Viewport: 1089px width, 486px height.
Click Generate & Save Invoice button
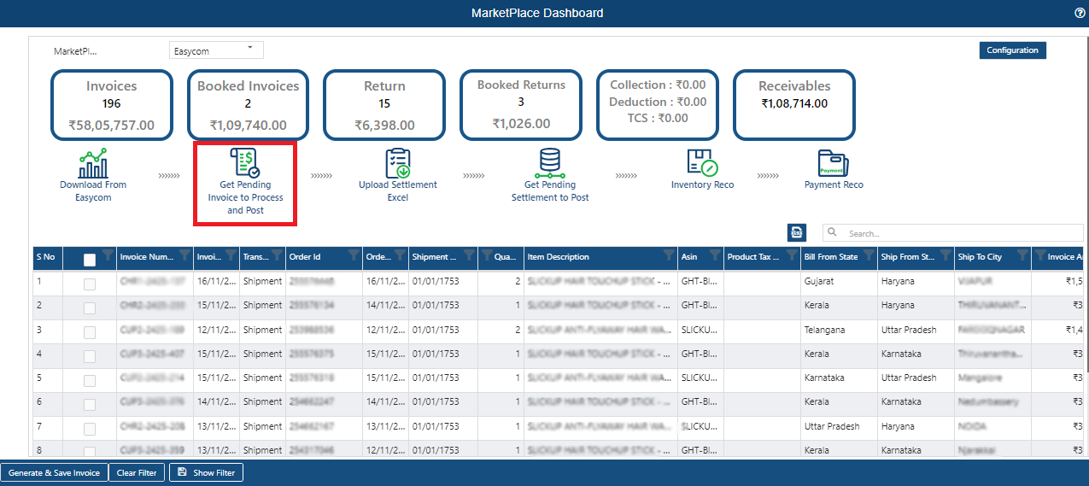click(x=54, y=472)
